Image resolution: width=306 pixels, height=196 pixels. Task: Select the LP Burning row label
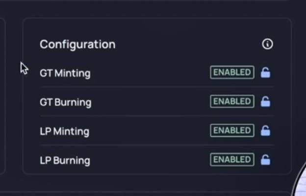tap(65, 161)
